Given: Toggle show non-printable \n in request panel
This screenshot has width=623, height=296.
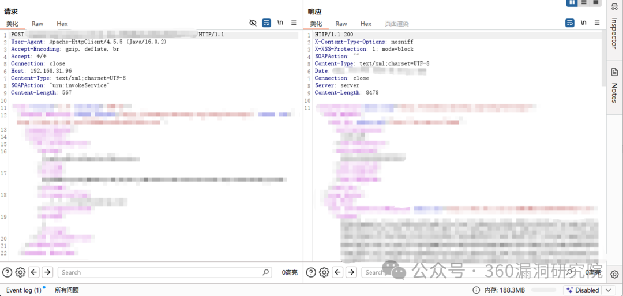Looking at the screenshot, I should pyautogui.click(x=280, y=23).
